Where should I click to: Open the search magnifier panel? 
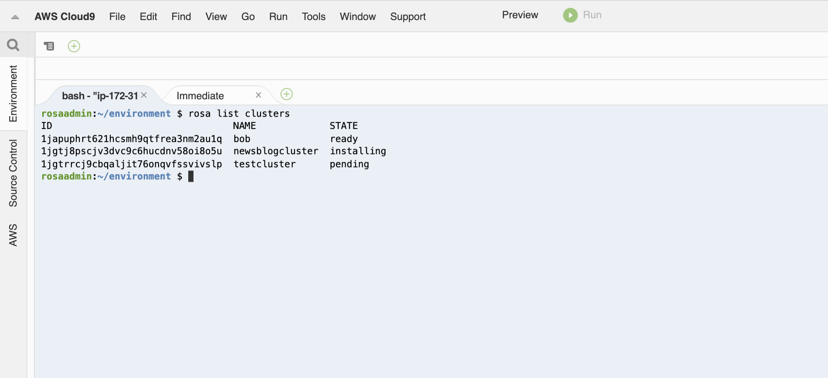[13, 45]
